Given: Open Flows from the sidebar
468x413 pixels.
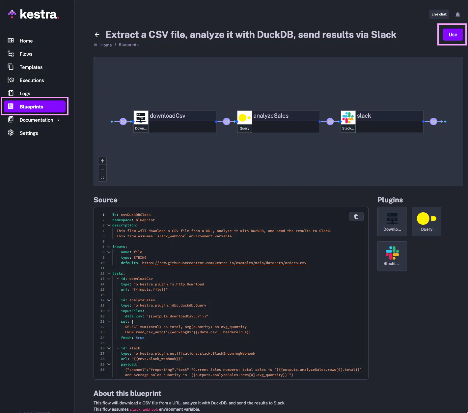Looking at the screenshot, I should [x=26, y=54].
